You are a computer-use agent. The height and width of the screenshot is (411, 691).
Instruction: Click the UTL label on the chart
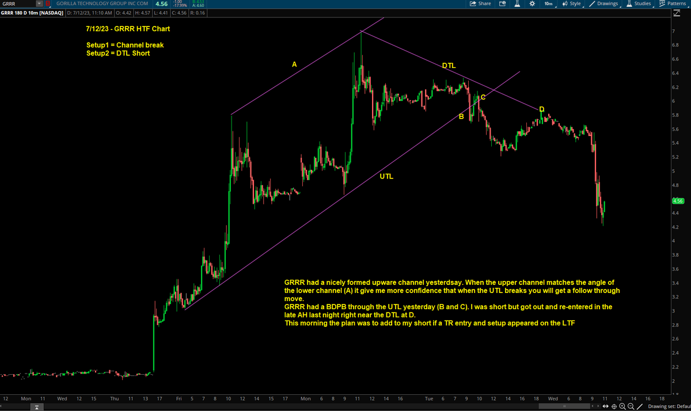coord(386,176)
